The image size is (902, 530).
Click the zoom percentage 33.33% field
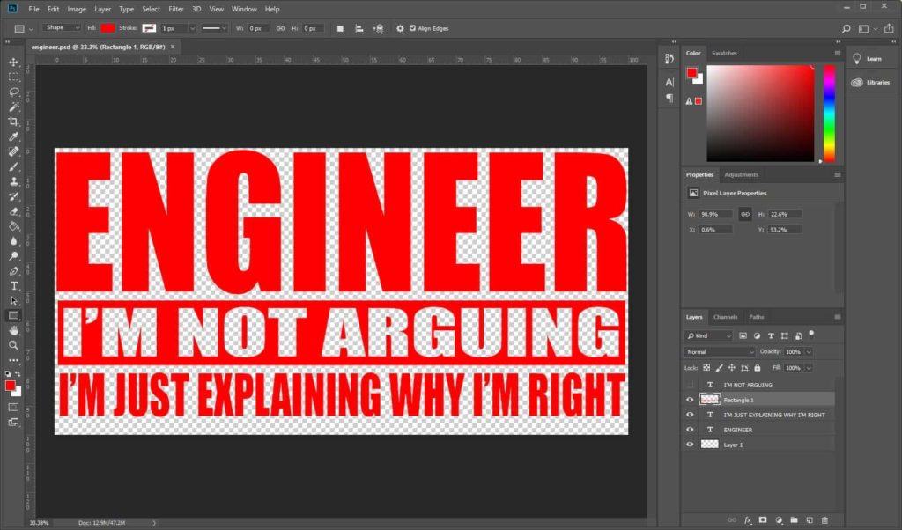point(41,523)
